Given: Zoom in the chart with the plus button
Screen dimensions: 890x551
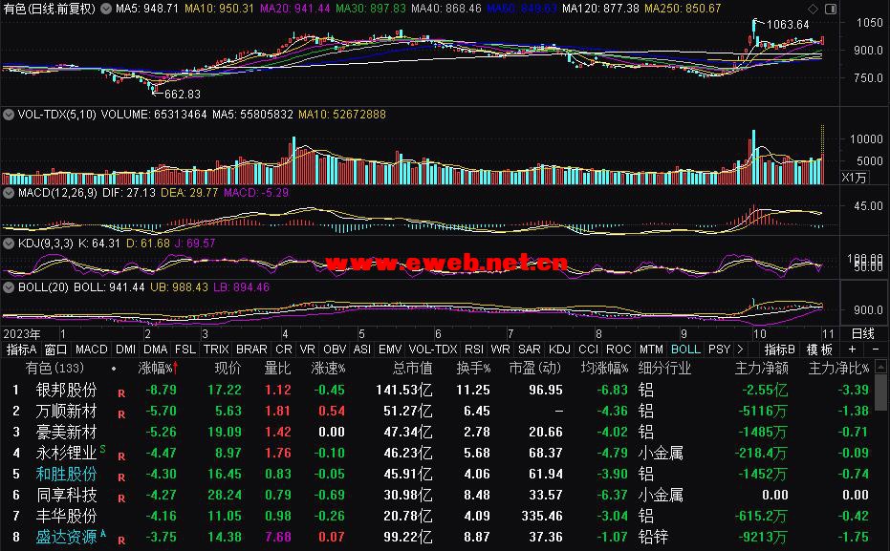Looking at the screenshot, I should 852,350.
